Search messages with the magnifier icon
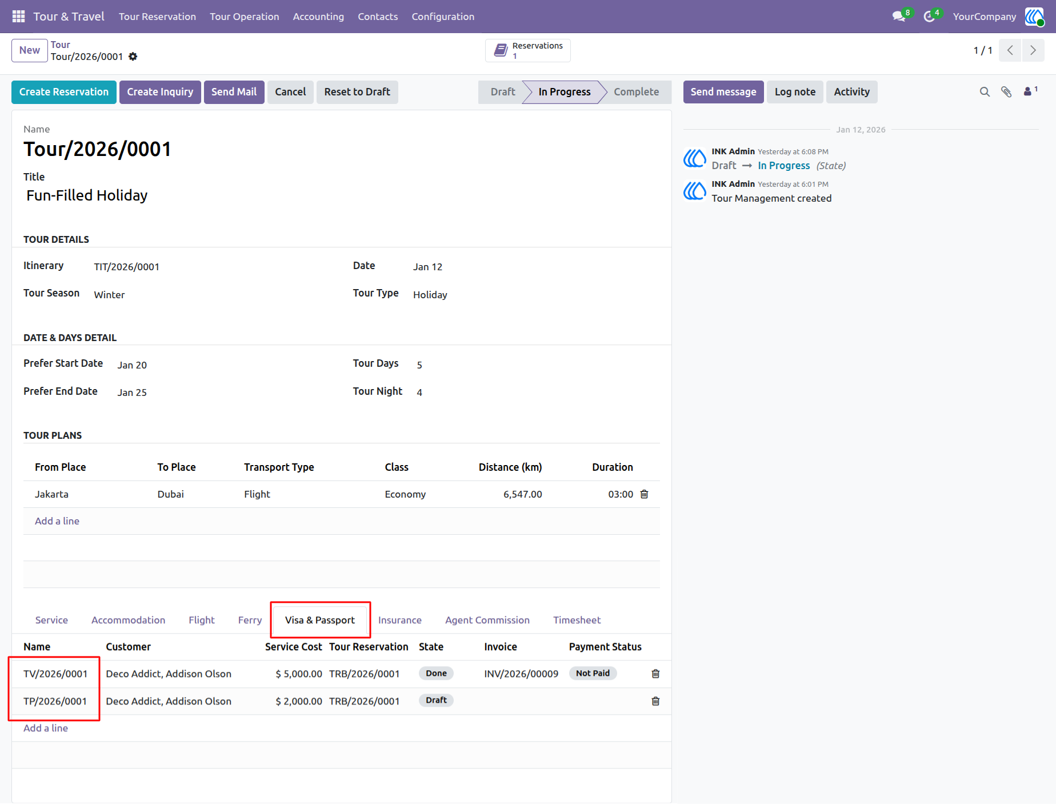Image resolution: width=1056 pixels, height=805 pixels. (985, 92)
